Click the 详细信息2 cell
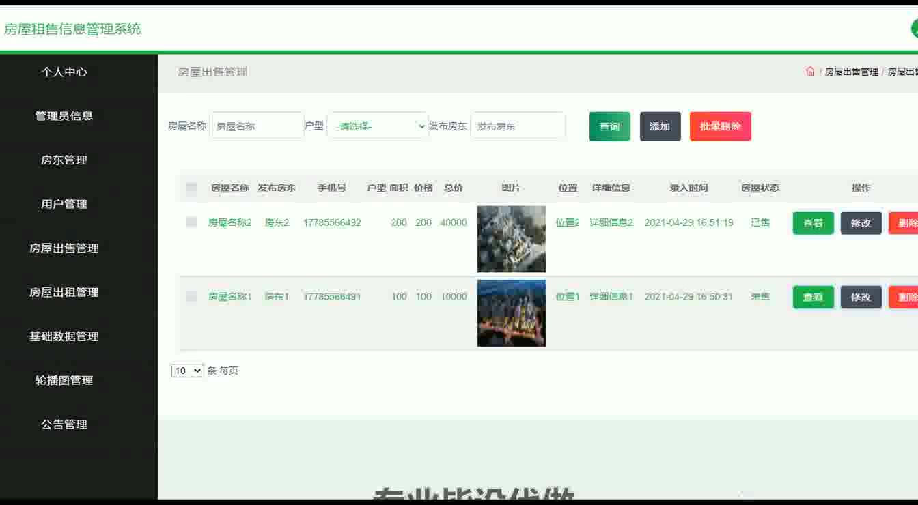Image resolution: width=918 pixels, height=505 pixels. point(611,222)
